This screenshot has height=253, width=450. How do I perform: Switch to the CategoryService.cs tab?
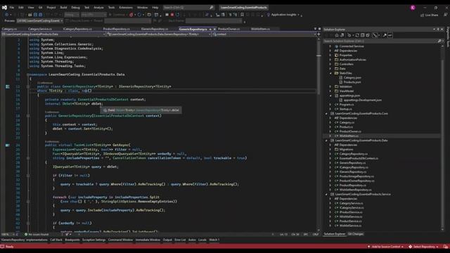click(40, 29)
